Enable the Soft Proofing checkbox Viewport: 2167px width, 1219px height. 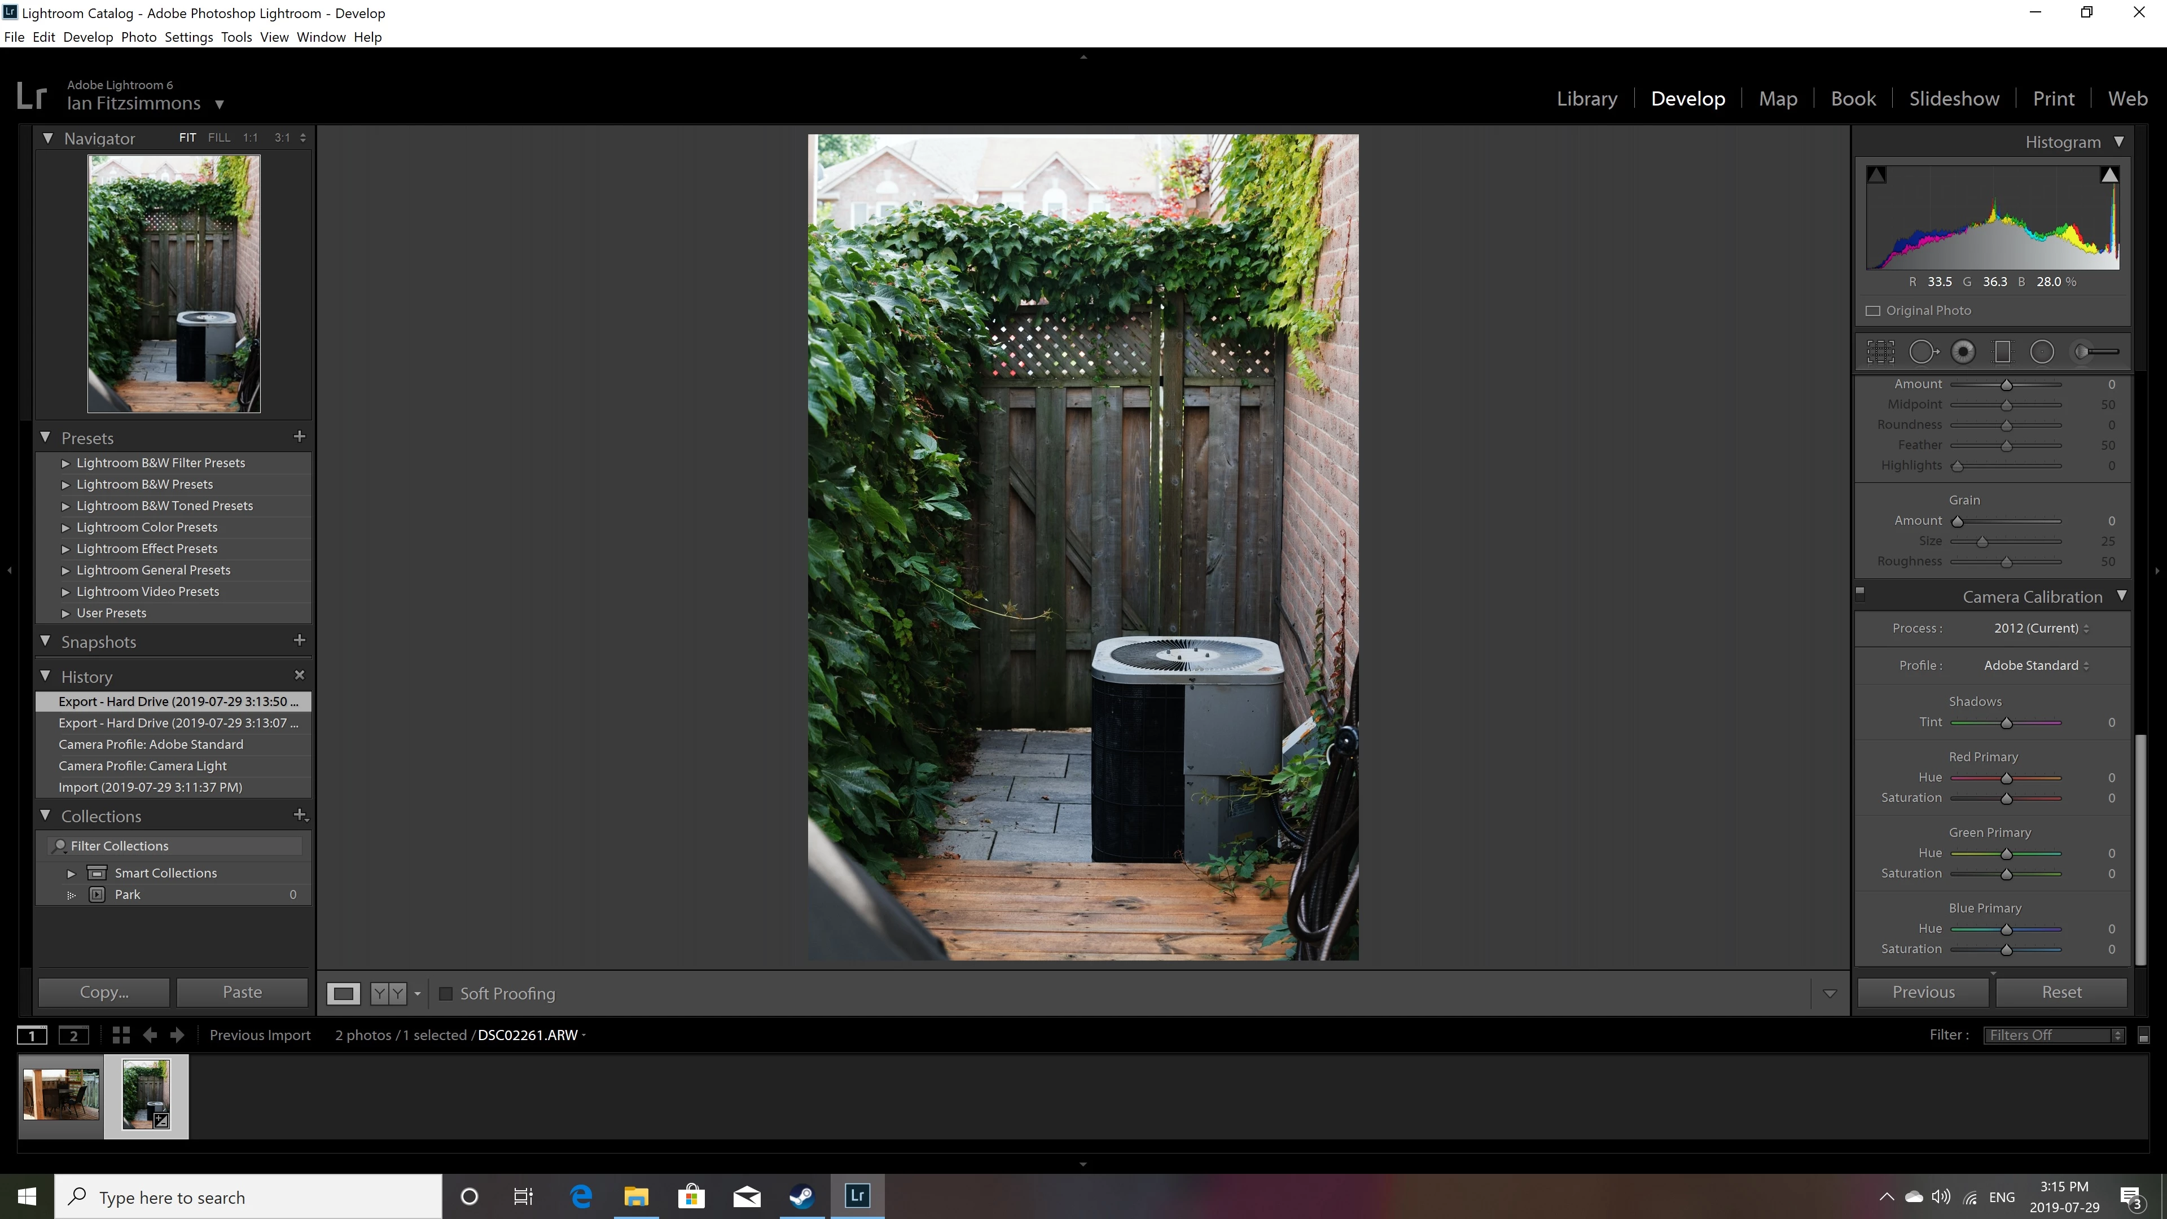(x=446, y=993)
